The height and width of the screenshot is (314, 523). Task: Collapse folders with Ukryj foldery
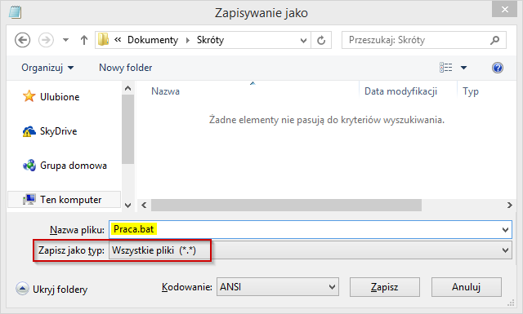tap(51, 289)
